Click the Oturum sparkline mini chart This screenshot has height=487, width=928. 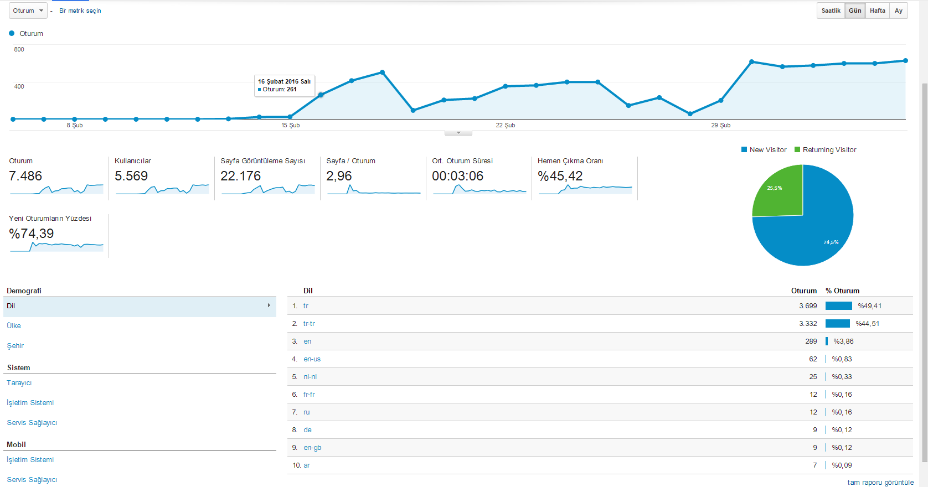pyautogui.click(x=56, y=189)
